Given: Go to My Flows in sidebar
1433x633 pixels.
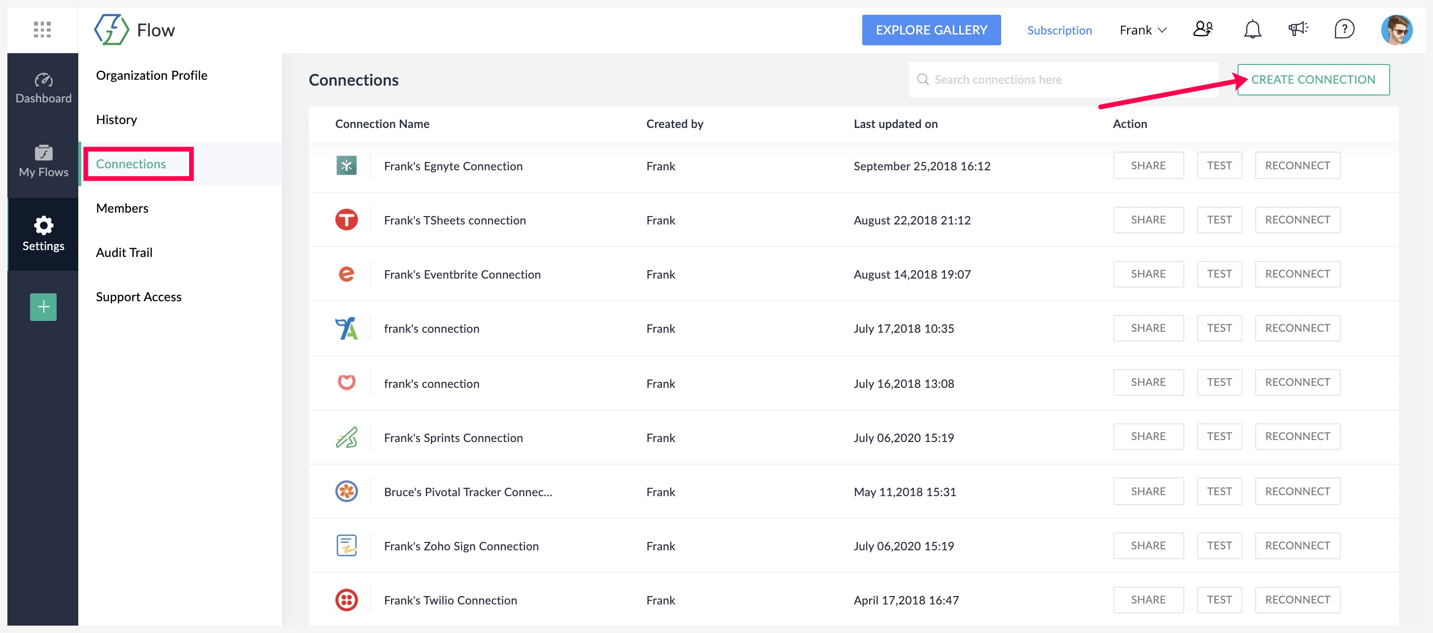Looking at the screenshot, I should [43, 161].
